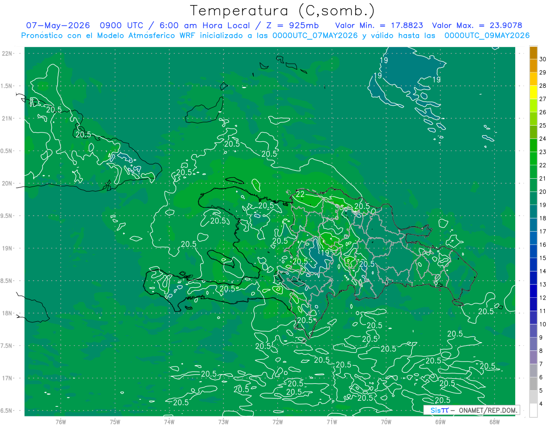Click the Valor Max. = 23.9078 text
555x428 pixels.
(x=478, y=25)
